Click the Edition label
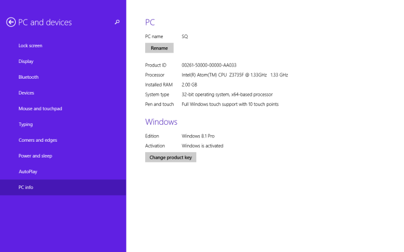The height and width of the screenshot is (252, 404). pos(152,136)
